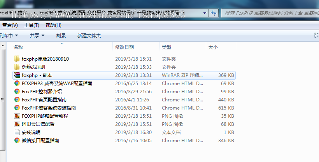Click Chrome icon of FOXPHP3 威客系统WAP配置指南
Screen dimensions: 319x162
[x=17, y=84]
